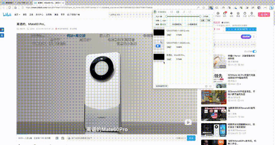The width and height of the screenshot is (275, 145).
Task: Open the 消息 messages icon
Action: 225,14
